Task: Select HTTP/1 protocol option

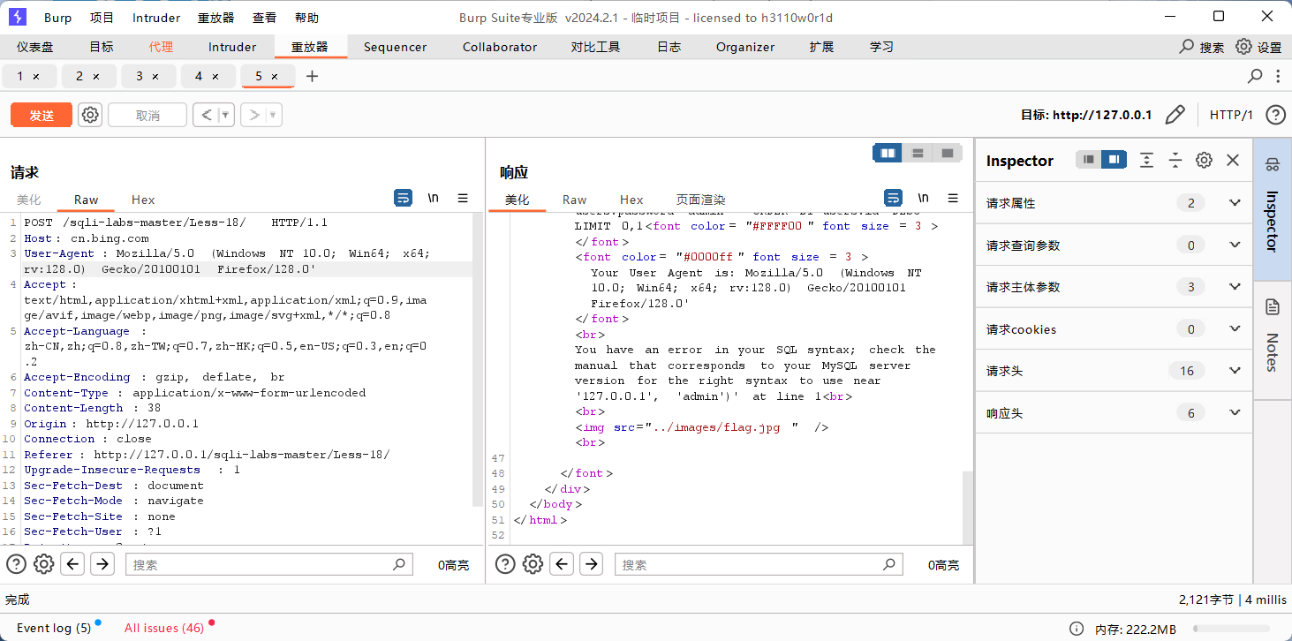Action: click(1231, 115)
